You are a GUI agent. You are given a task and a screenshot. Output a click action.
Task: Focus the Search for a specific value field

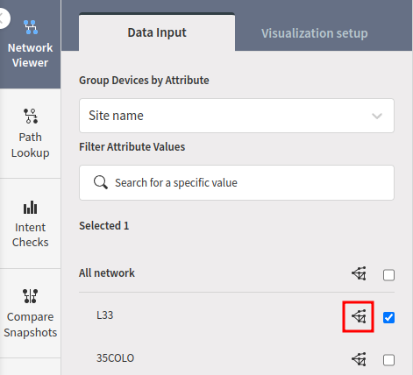point(237,183)
